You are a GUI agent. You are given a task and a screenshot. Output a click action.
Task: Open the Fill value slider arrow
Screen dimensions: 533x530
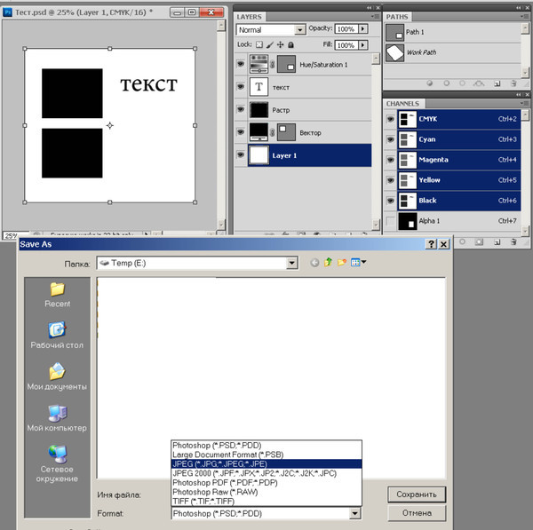363,45
